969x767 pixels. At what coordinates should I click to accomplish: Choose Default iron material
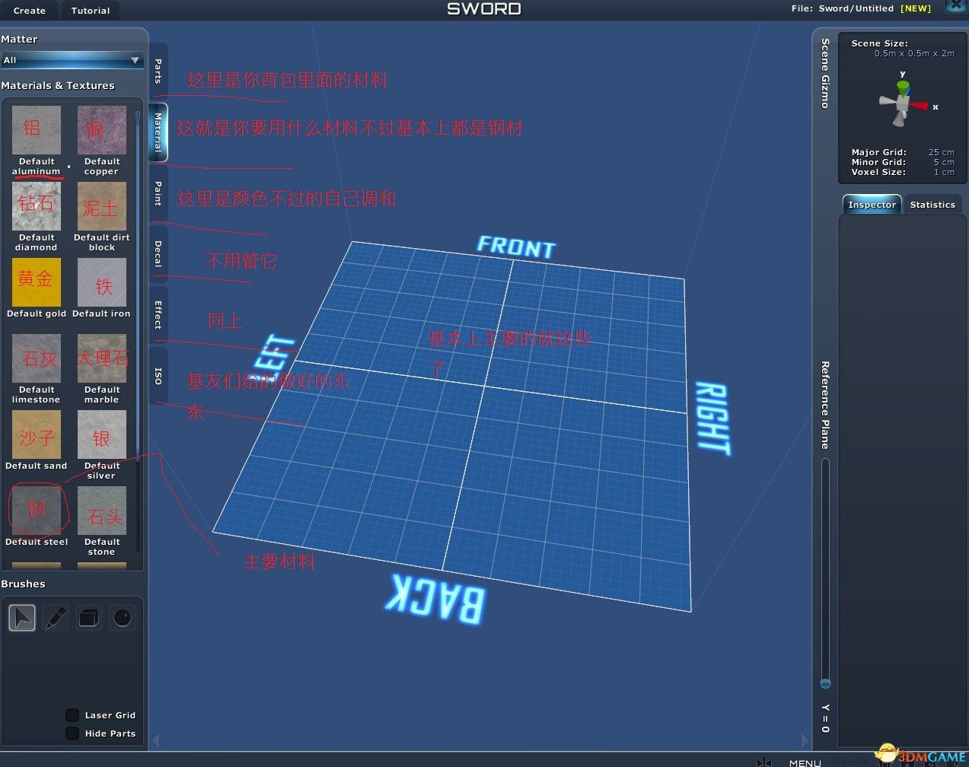102,282
